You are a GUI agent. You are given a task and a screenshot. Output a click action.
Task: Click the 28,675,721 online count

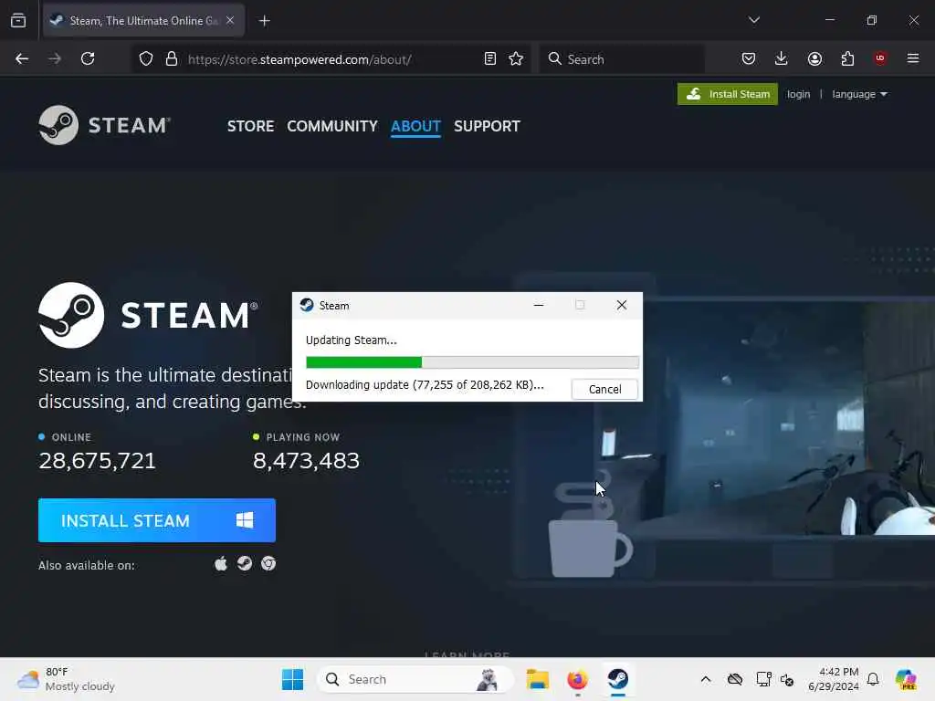[97, 461]
